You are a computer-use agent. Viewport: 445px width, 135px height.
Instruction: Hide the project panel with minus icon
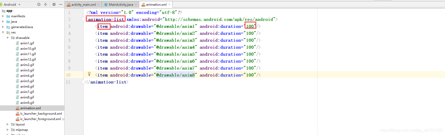pos(61,4)
